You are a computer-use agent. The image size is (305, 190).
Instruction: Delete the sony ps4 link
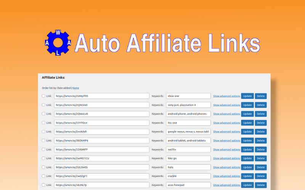[261, 105]
